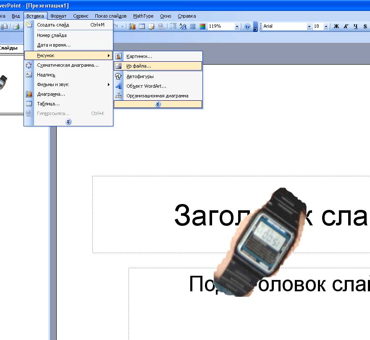The image size is (370, 340).
Task: Choose Организационная диаграмма from submenu
Action: 158,96
